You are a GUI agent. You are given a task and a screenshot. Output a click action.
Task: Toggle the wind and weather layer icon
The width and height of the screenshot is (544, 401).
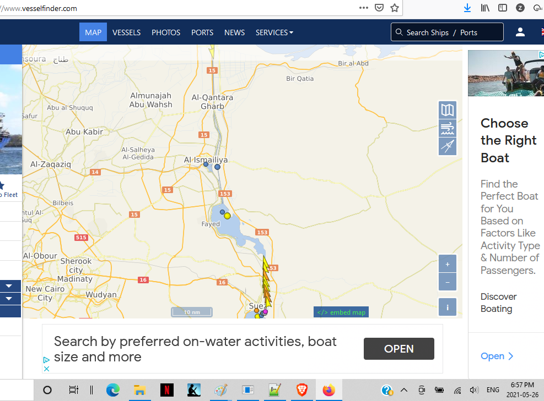click(x=447, y=129)
